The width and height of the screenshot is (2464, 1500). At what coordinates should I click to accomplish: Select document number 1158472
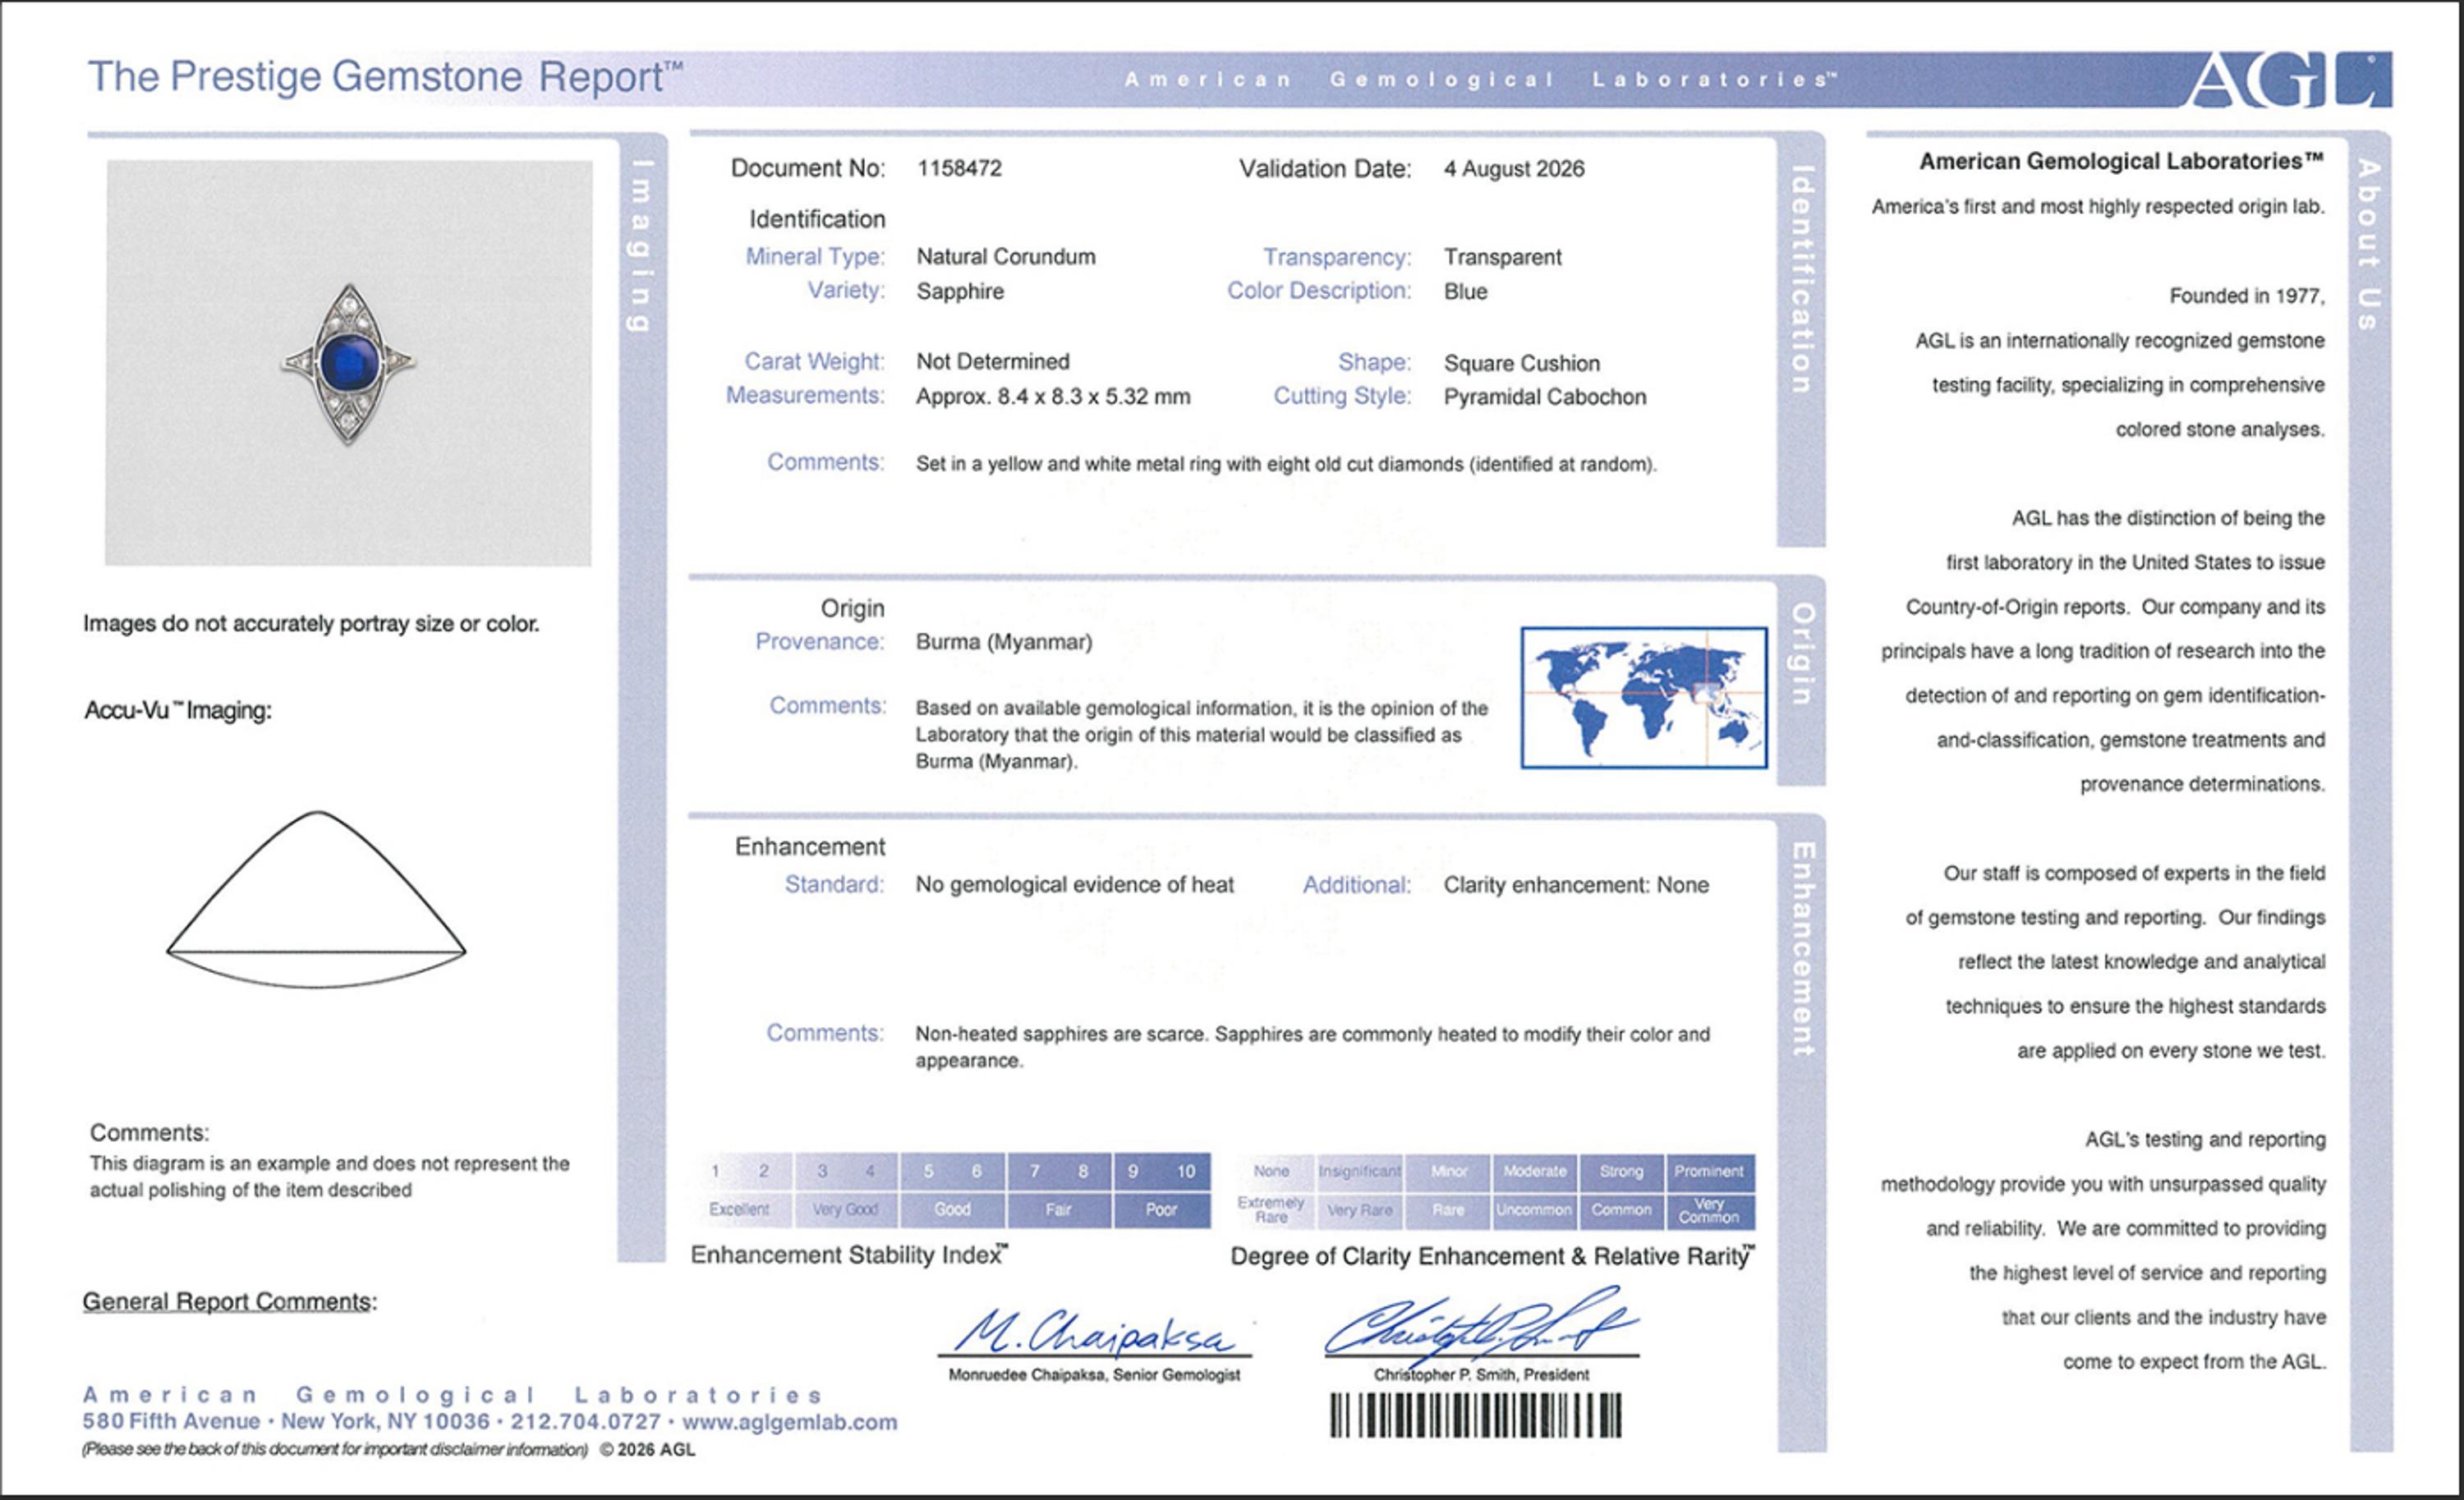coord(959,167)
